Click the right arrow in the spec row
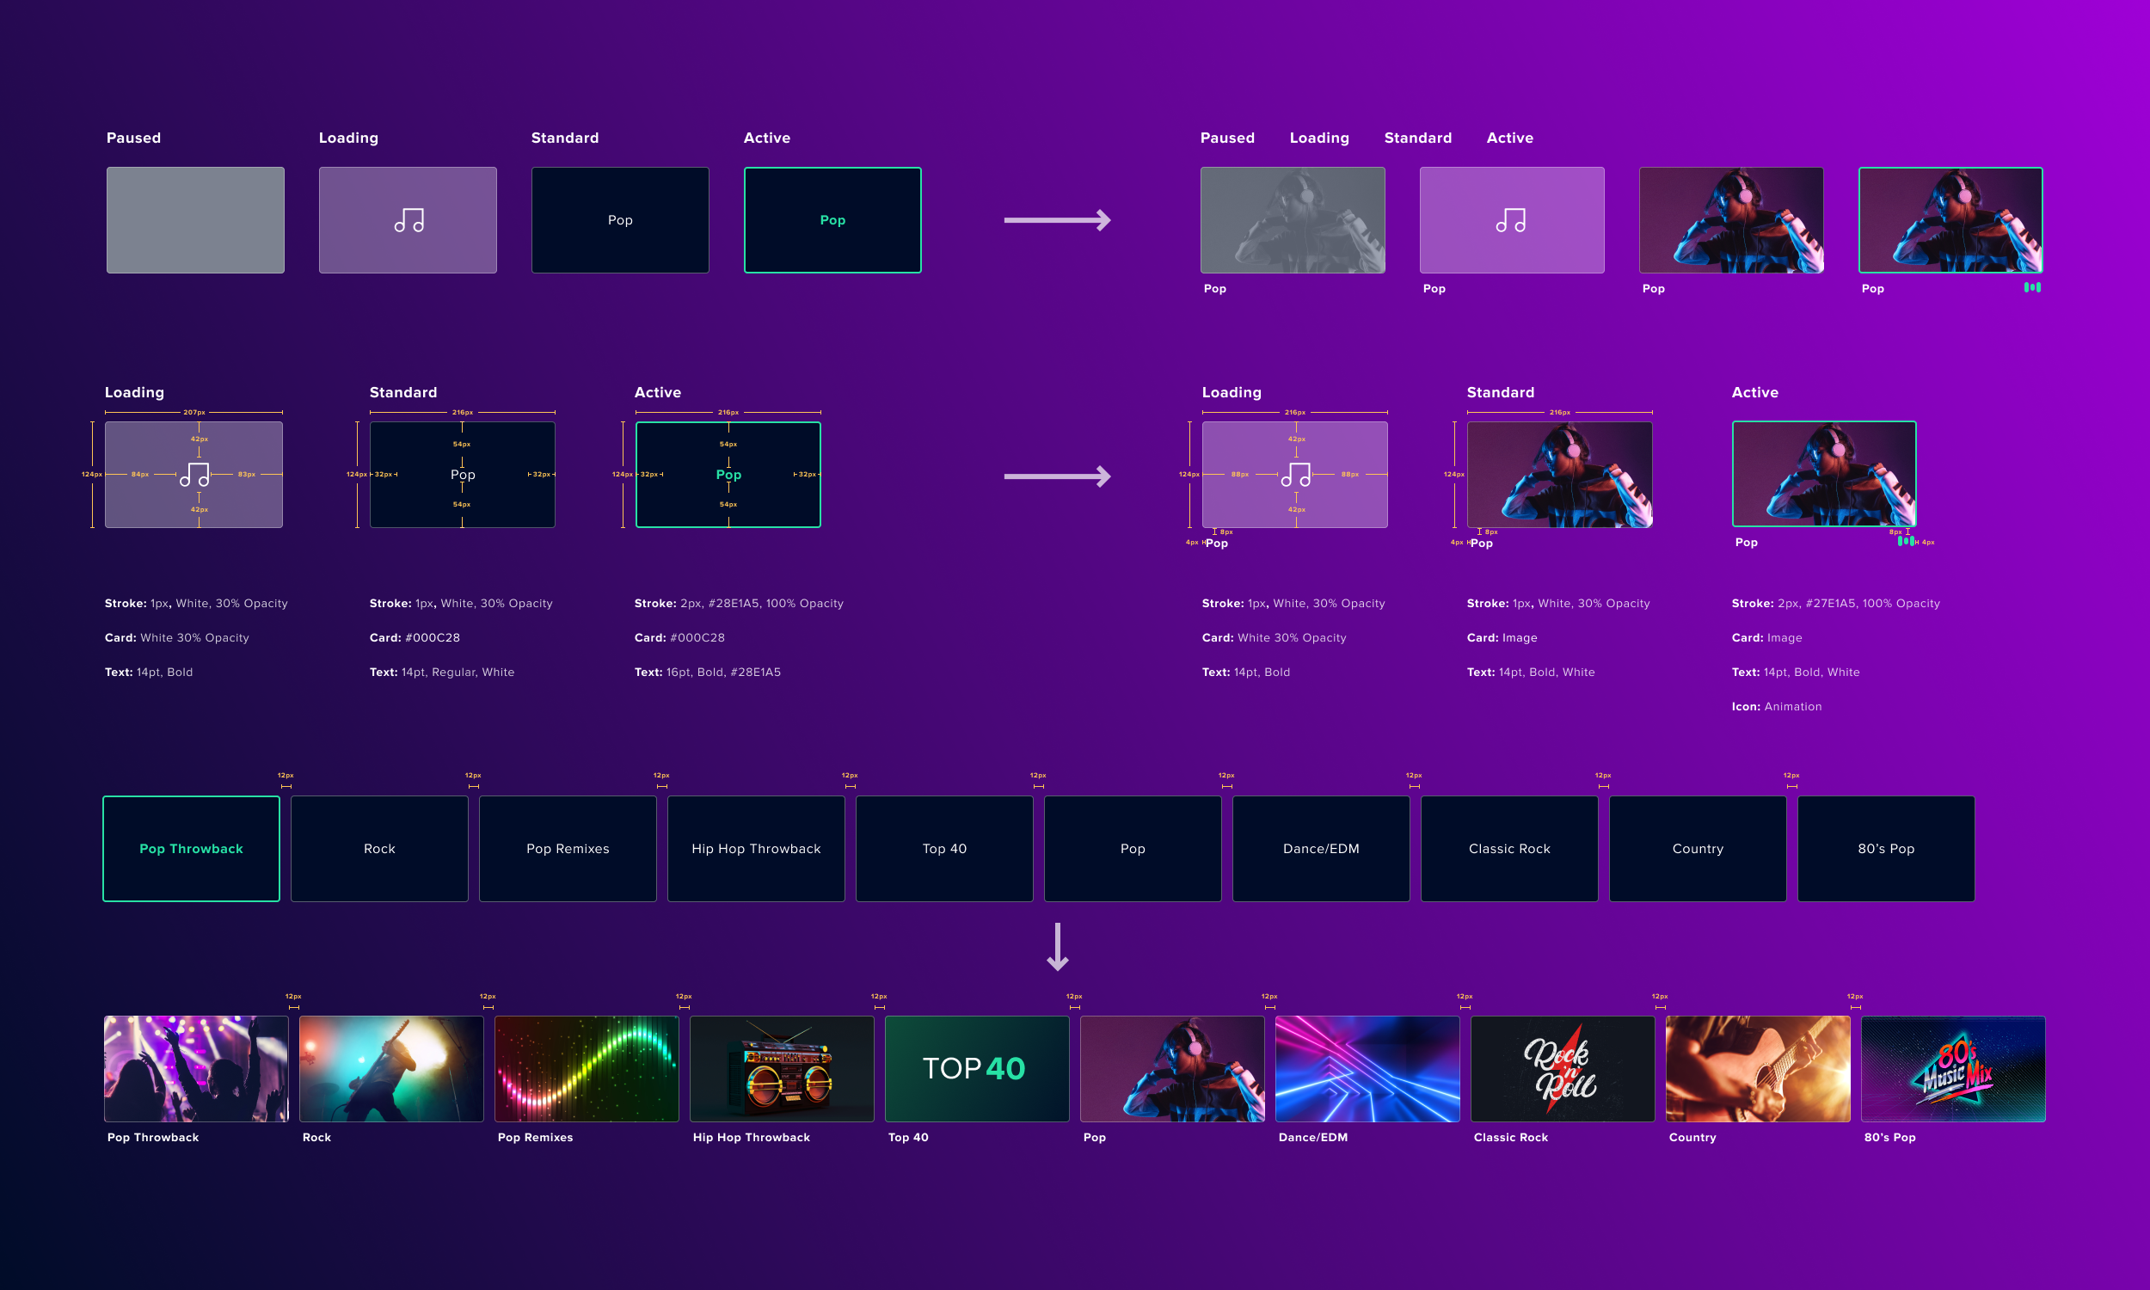2150x1290 pixels. (1057, 476)
